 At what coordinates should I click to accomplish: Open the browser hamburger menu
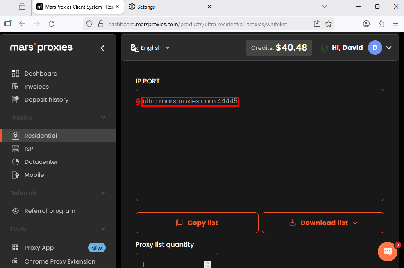(x=396, y=24)
